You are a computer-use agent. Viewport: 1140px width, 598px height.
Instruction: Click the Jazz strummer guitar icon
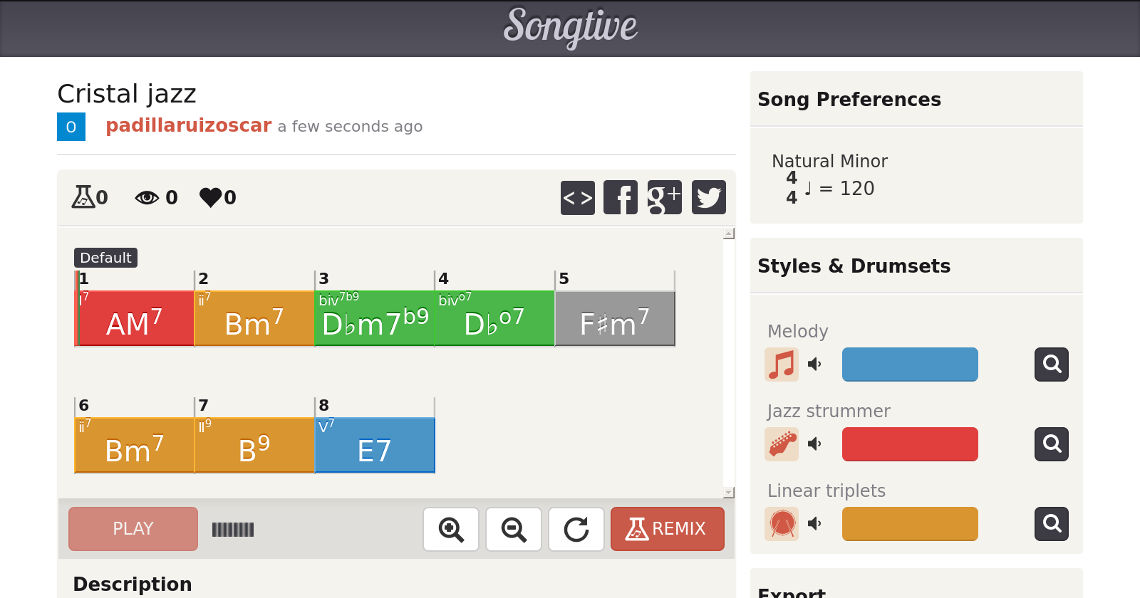click(782, 444)
